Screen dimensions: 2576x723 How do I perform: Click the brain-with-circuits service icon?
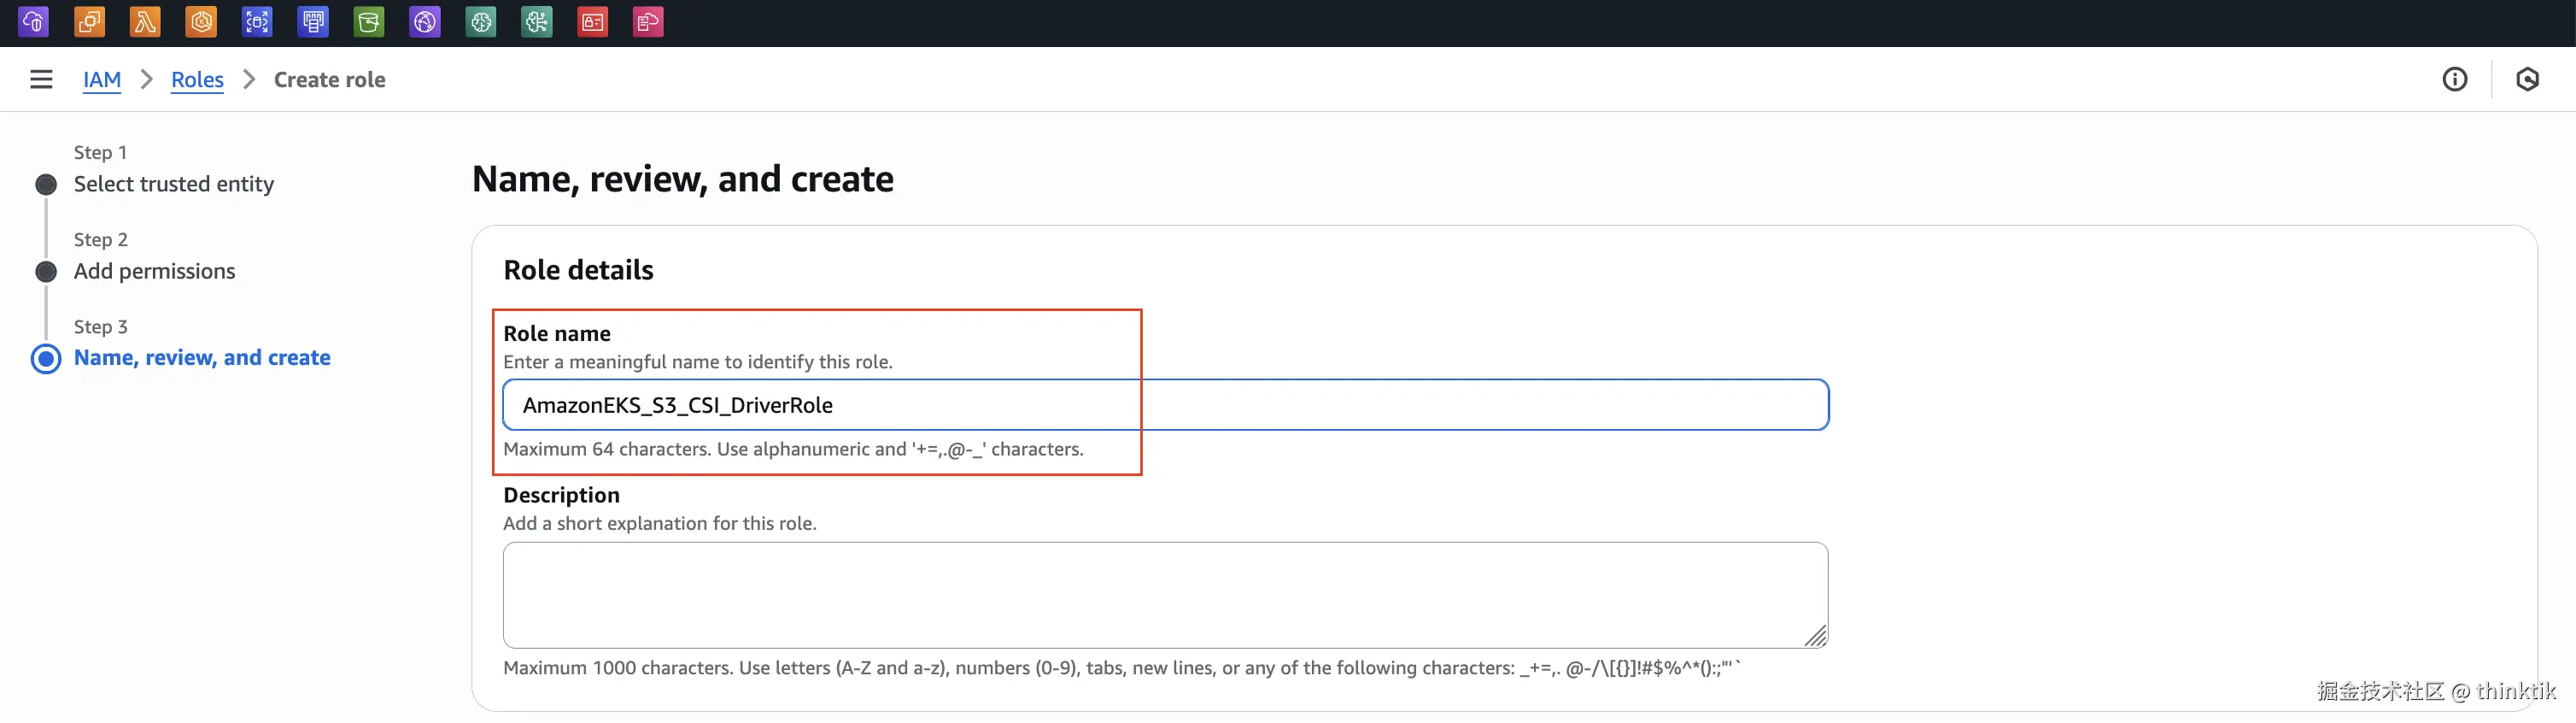tap(537, 21)
